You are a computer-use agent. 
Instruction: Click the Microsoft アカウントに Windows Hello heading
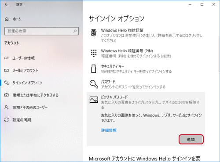tap(144, 158)
